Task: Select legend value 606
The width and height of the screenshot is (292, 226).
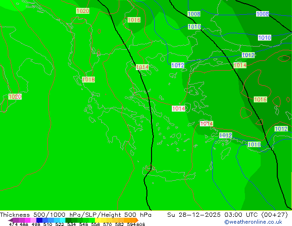Action: (x=140, y=224)
